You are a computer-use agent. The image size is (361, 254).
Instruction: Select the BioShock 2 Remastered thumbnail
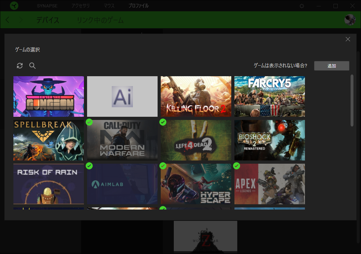coord(270,140)
